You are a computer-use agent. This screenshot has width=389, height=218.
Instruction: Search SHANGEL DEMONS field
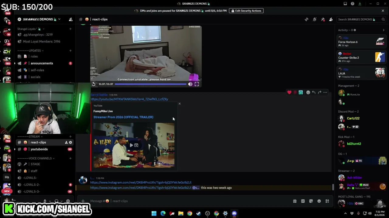coord(362,19)
